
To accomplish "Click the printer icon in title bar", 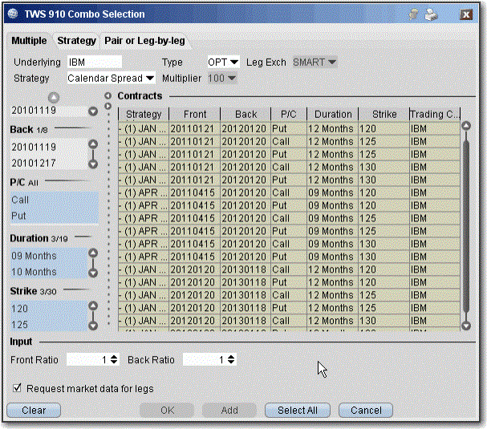I will point(432,14).
